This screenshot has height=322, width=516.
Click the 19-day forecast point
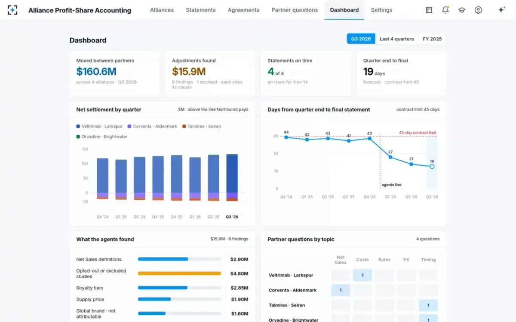[432, 167]
